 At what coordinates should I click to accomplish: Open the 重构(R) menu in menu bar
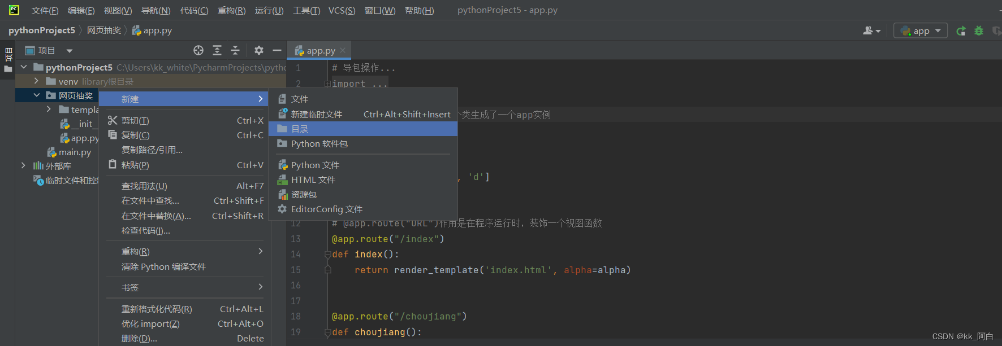point(232,10)
